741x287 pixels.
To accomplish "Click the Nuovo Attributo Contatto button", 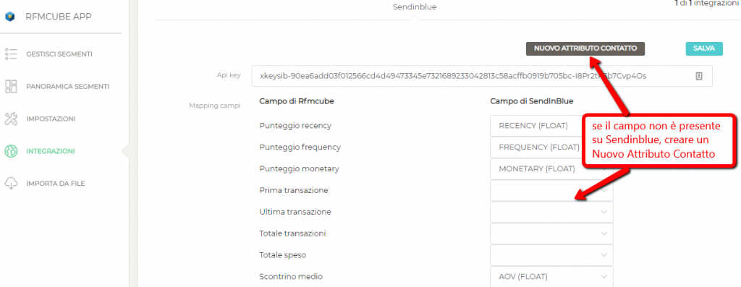I will pos(585,48).
